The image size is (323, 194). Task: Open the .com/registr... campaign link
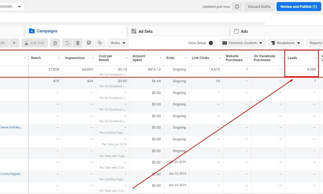point(11,174)
